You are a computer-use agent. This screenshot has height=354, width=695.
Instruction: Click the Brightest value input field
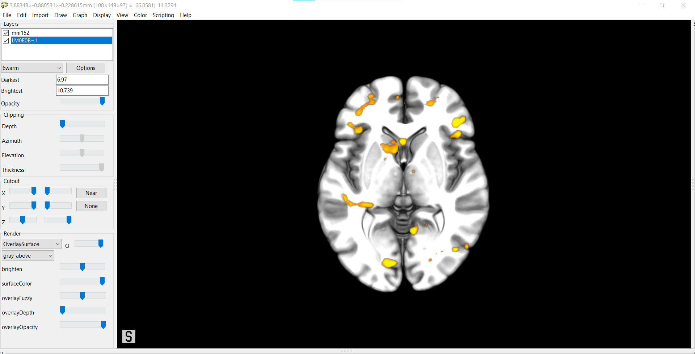[82, 91]
